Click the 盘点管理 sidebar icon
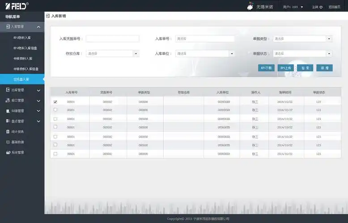 [x=8, y=121]
